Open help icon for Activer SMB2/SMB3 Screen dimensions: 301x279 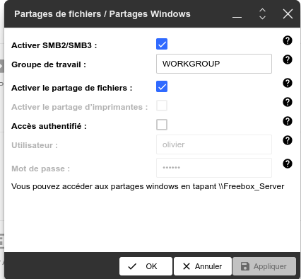[288, 40]
